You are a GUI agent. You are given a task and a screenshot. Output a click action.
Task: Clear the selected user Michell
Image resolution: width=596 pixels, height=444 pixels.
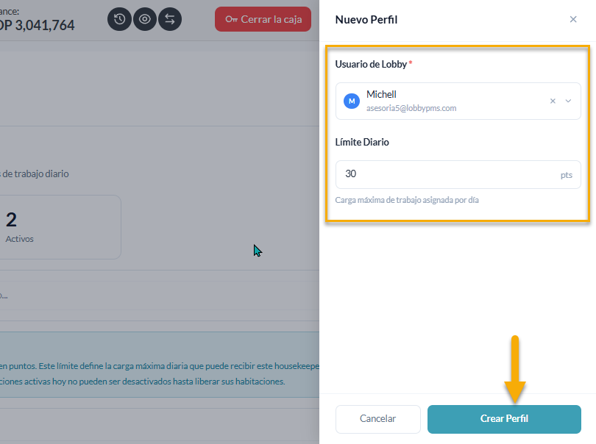click(x=553, y=101)
